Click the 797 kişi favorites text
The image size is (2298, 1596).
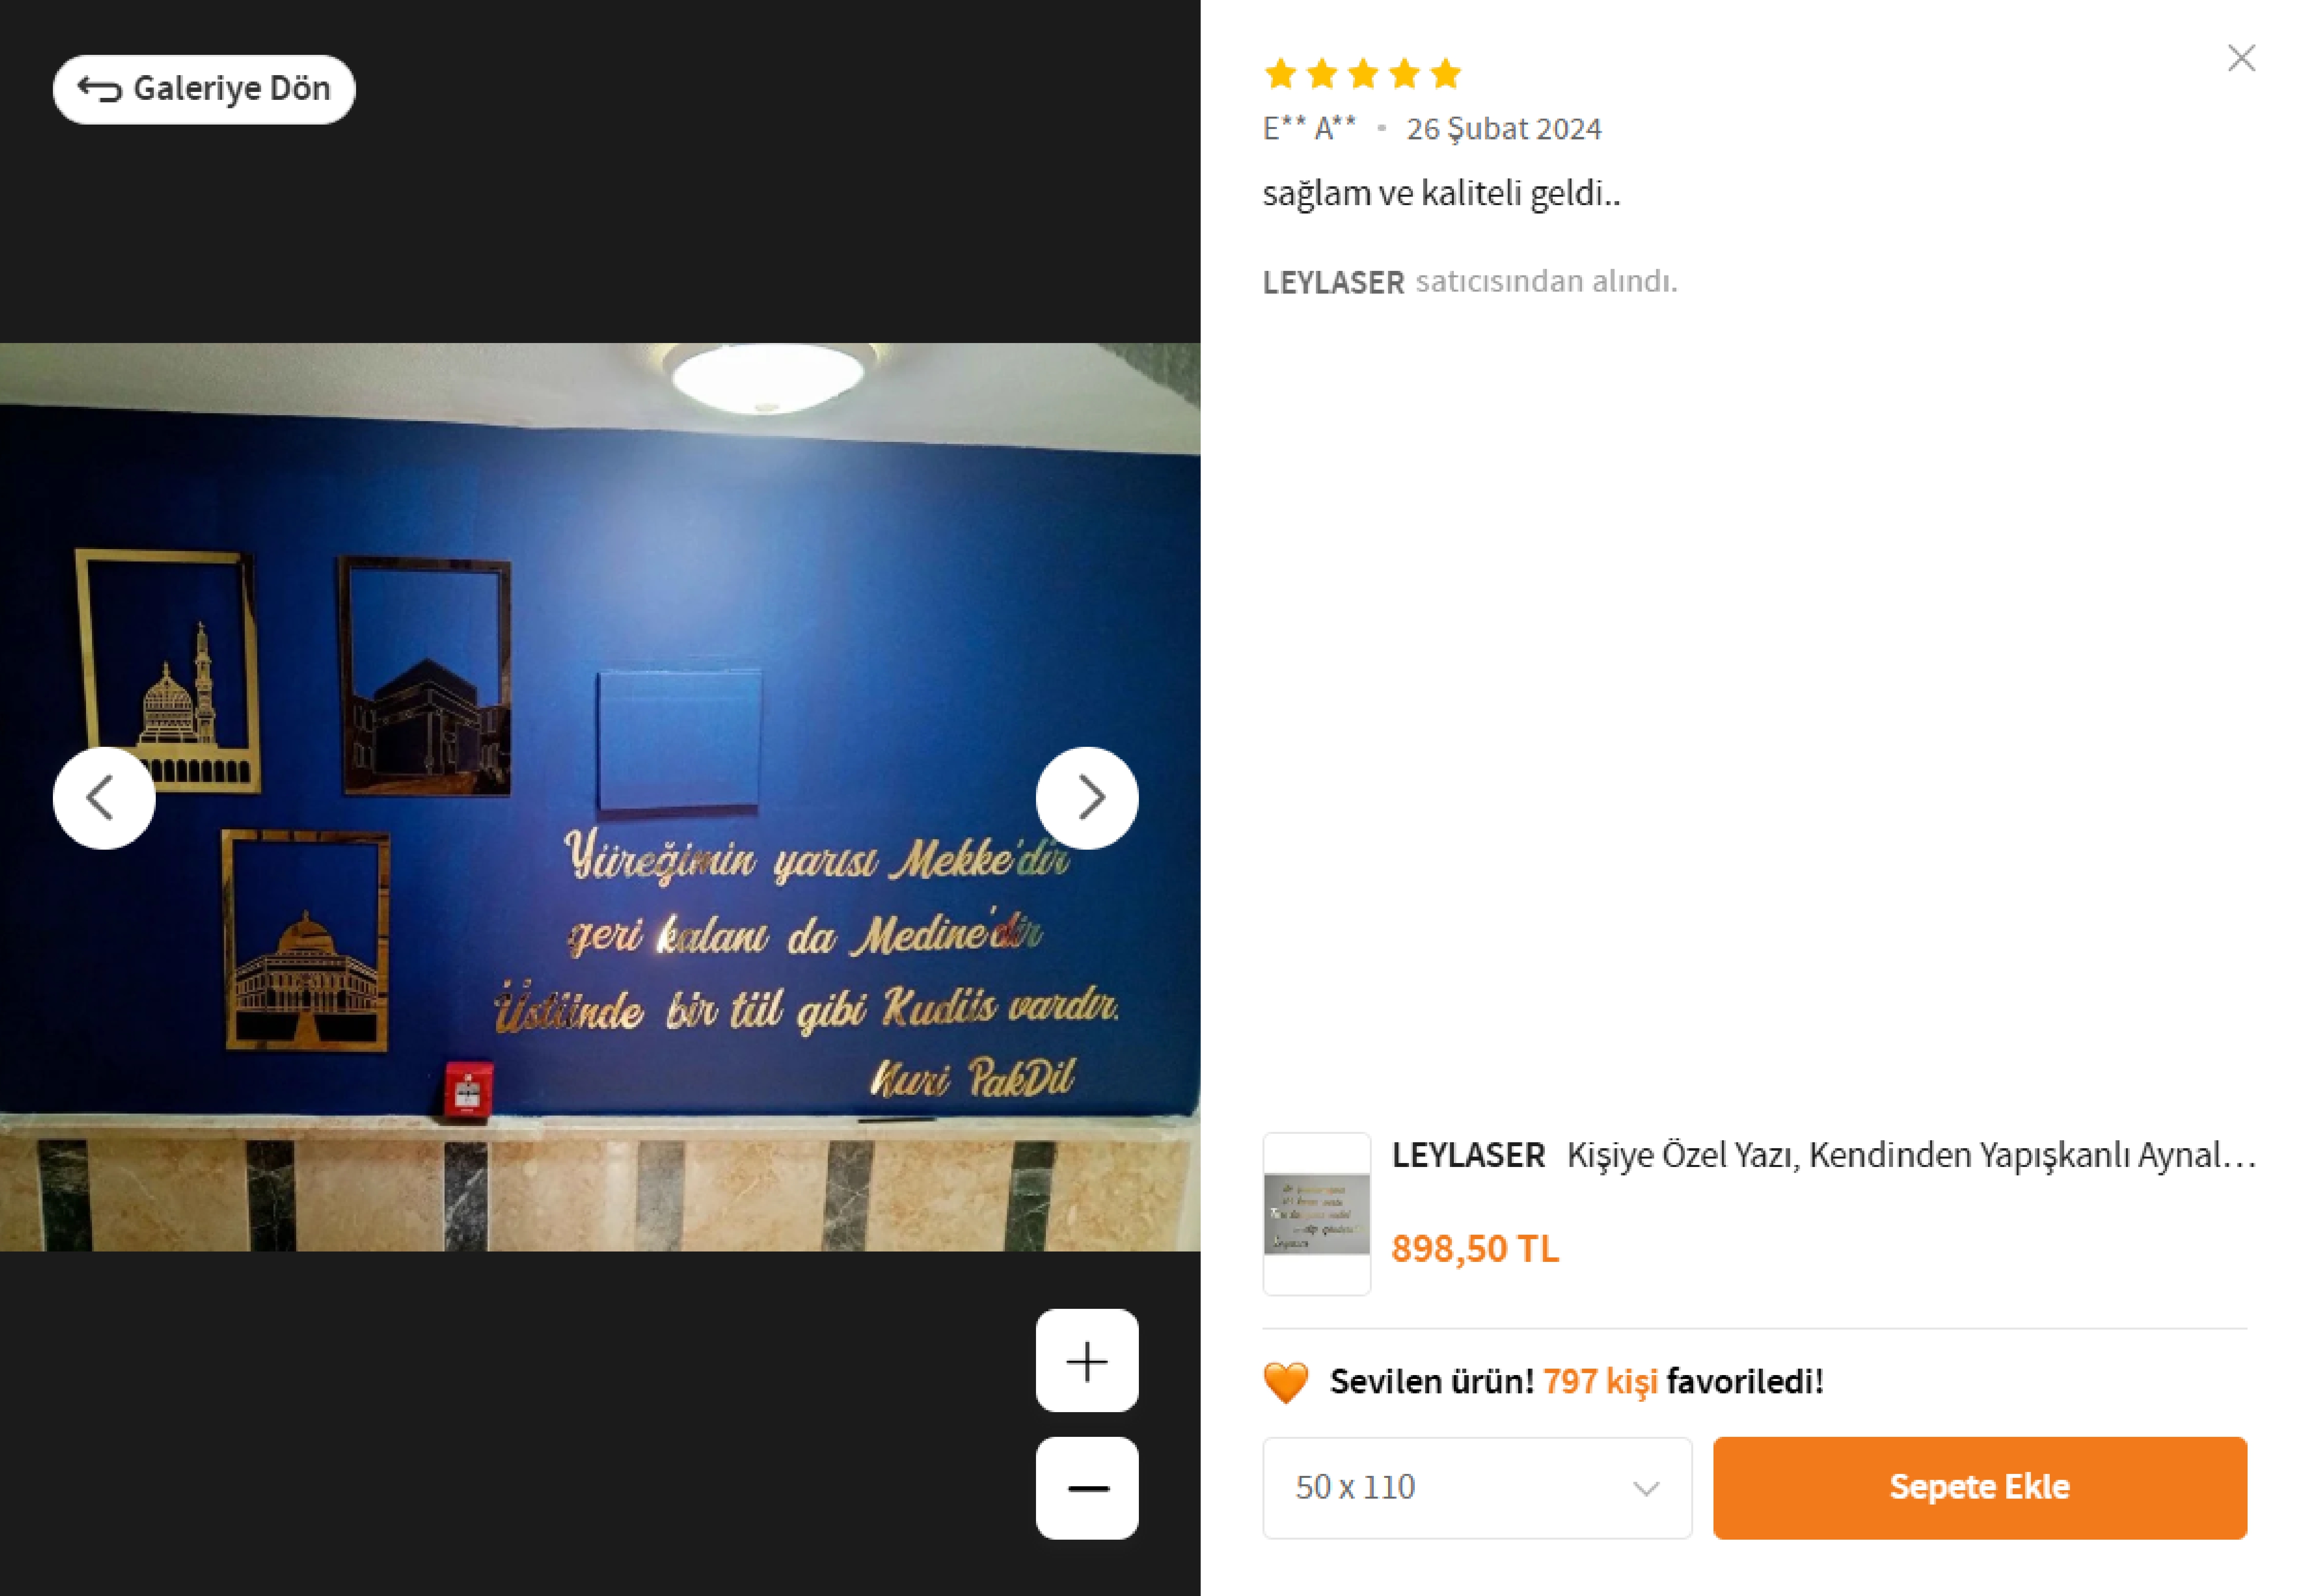[x=1600, y=1381]
